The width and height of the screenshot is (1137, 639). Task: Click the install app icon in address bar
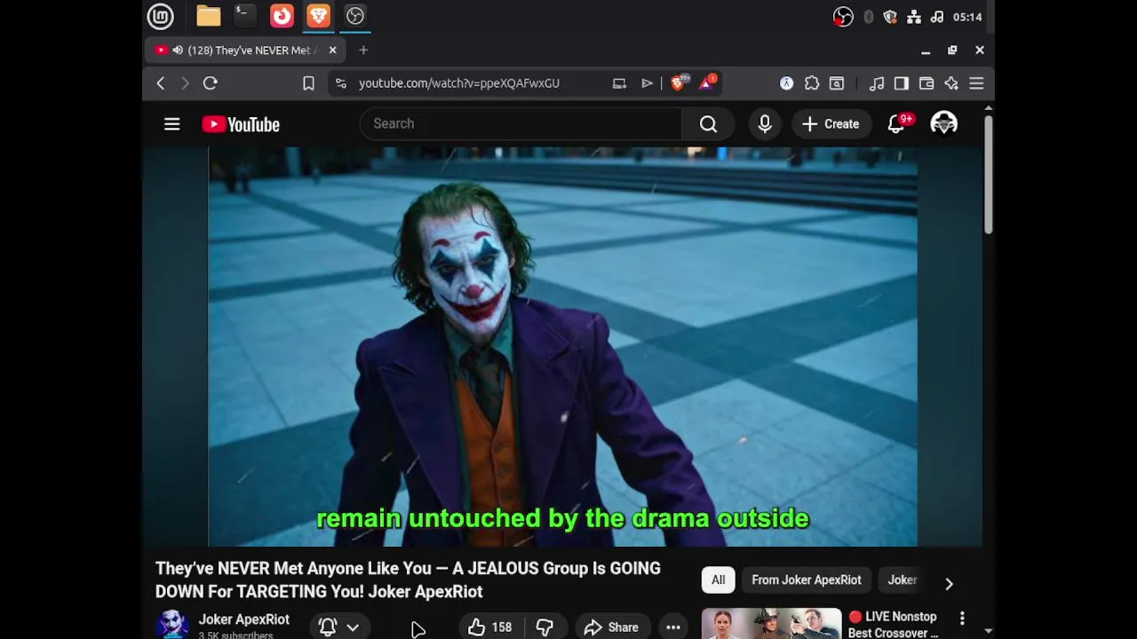(620, 83)
